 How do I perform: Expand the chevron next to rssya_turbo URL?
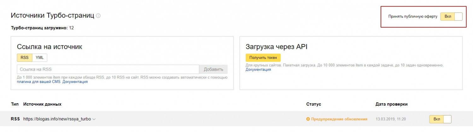pyautogui.click(x=94, y=119)
